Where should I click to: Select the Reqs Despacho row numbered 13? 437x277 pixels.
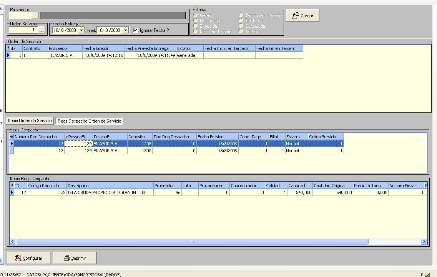click(38, 151)
